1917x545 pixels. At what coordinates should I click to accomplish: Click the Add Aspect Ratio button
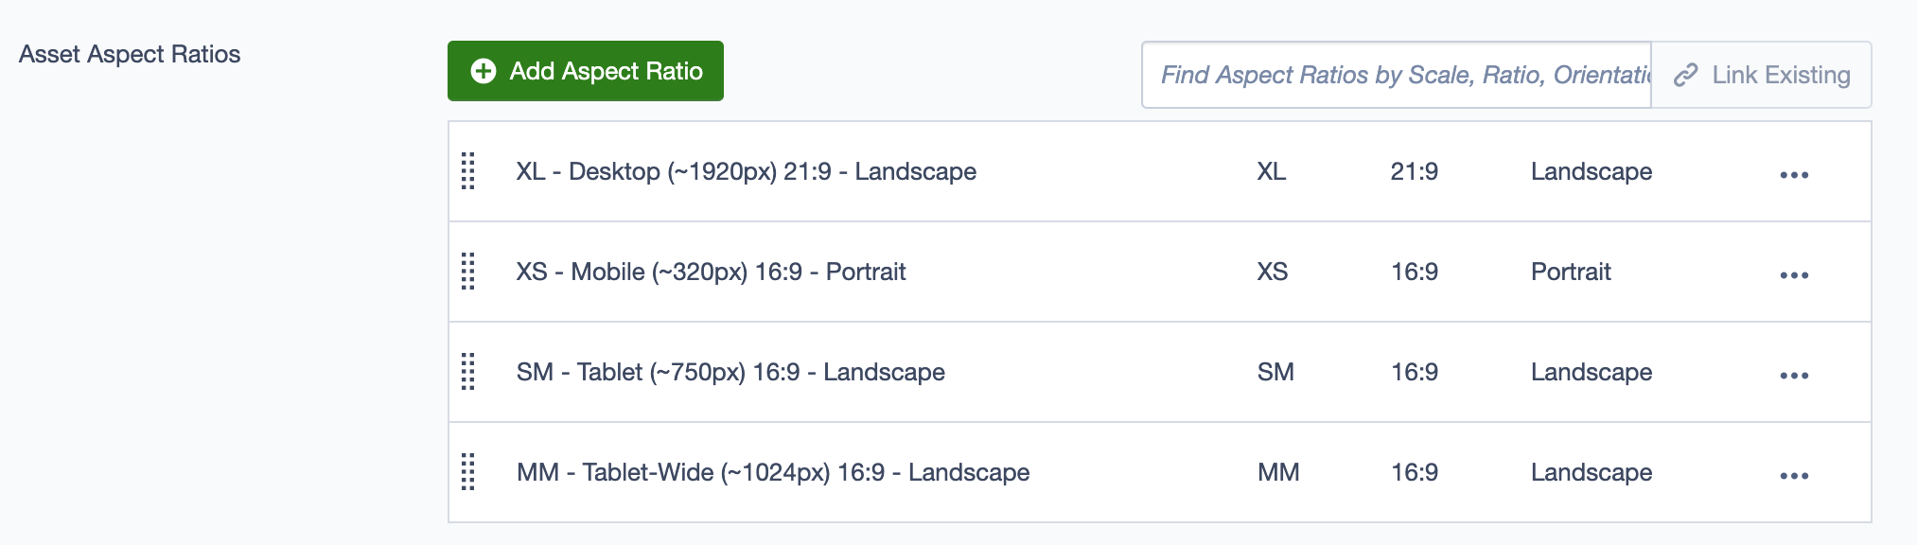pos(585,71)
